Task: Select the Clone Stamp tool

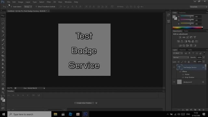Action: (3, 48)
